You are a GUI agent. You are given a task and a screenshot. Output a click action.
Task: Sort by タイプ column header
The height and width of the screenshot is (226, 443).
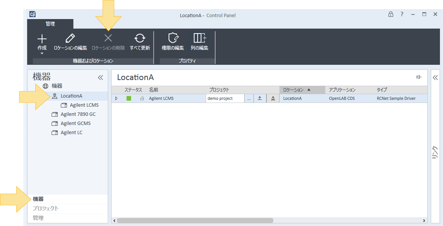tap(381, 90)
